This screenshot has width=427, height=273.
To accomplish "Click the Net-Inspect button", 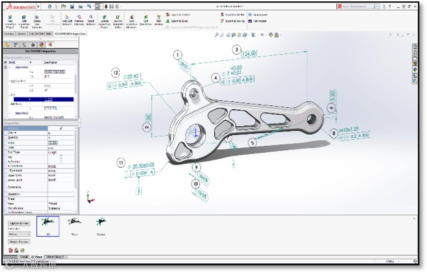I will tap(257, 21).
